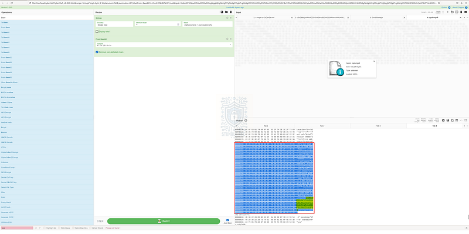Load a recipe via folder icon
The image size is (469, 234).
point(226,12)
